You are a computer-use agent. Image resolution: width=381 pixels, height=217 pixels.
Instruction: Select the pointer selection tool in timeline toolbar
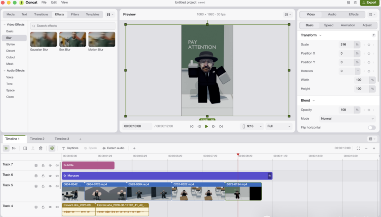pyautogui.click(x=6, y=148)
